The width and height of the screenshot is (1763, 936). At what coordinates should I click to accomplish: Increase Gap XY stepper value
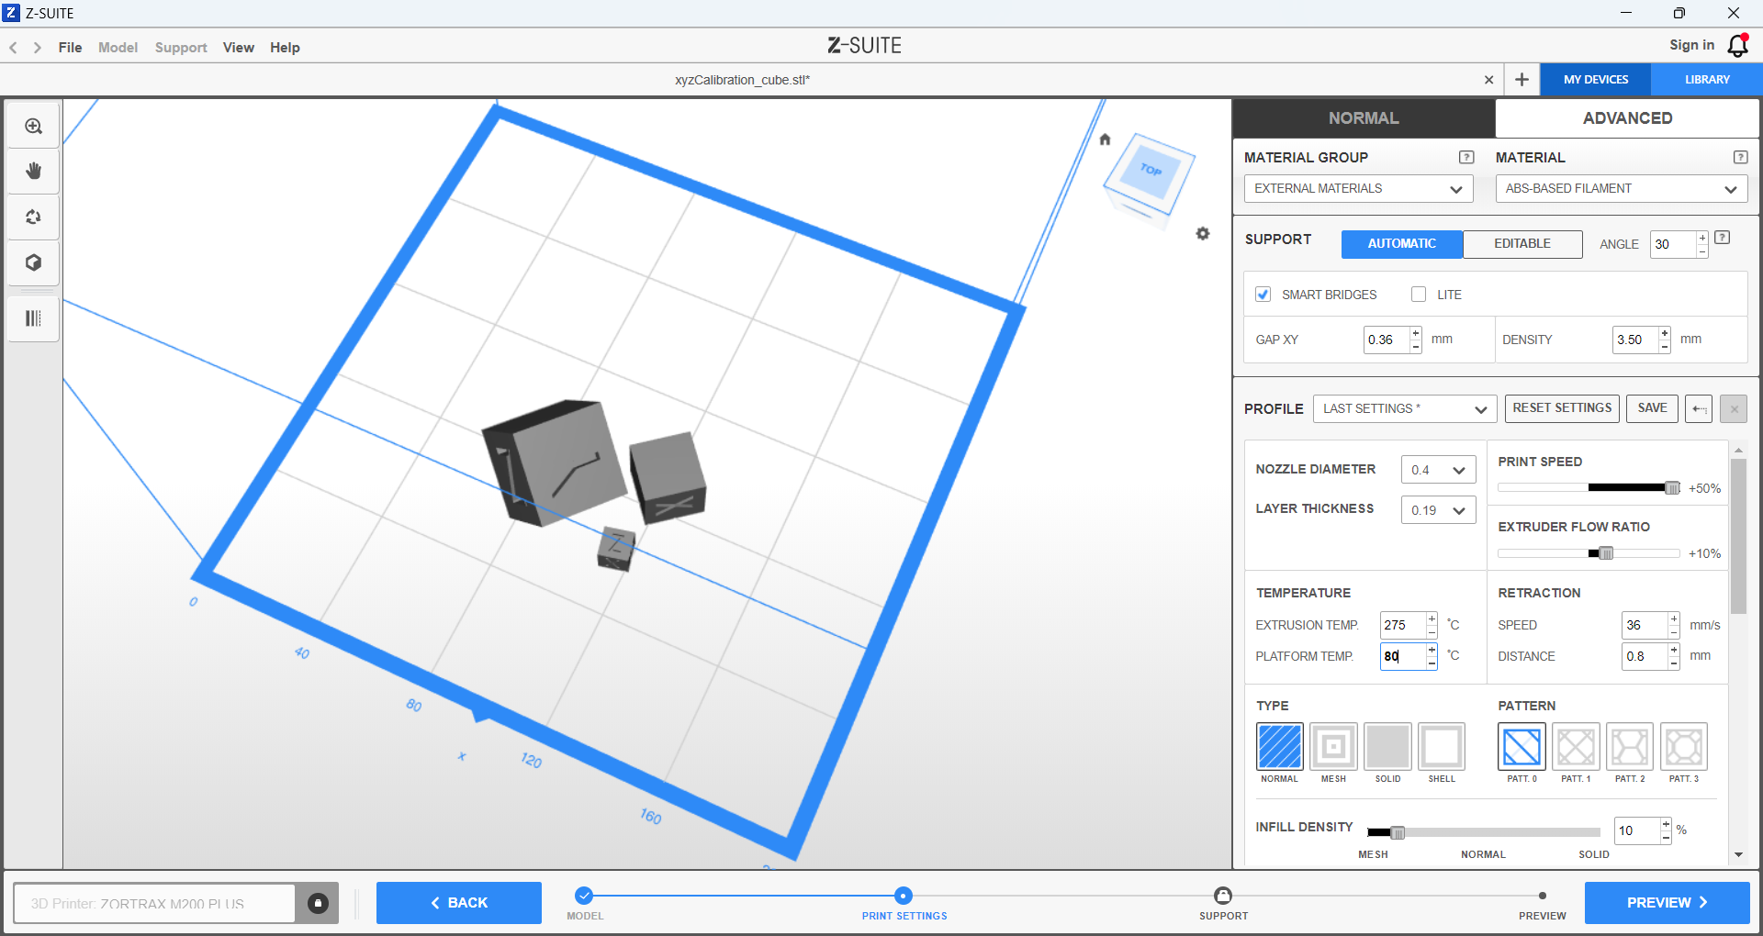click(1415, 333)
